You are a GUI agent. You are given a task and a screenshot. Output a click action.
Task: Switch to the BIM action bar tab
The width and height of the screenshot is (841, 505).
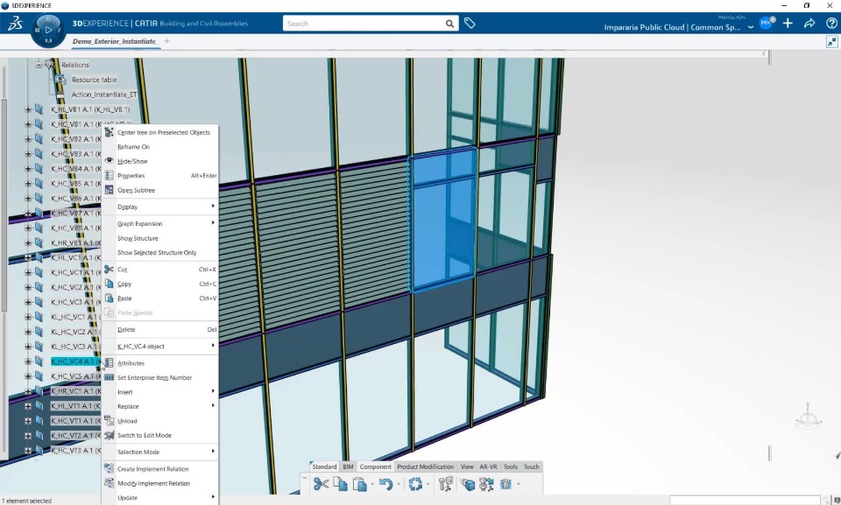(348, 466)
